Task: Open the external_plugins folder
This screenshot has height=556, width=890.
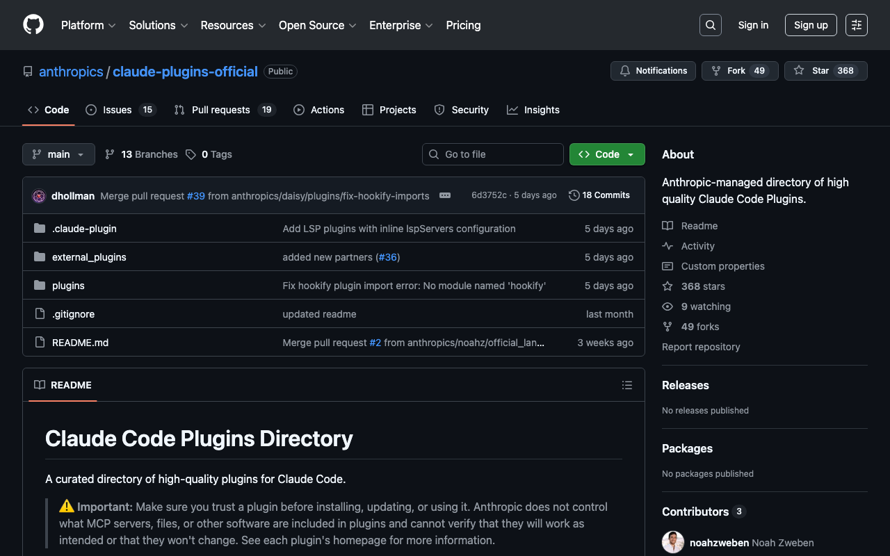Action: click(89, 257)
